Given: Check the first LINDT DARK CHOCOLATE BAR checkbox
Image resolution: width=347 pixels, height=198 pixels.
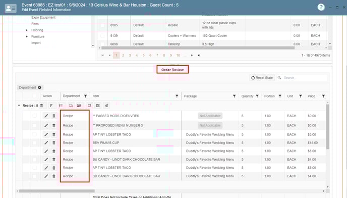Looking at the screenshot, I should coord(34,160).
